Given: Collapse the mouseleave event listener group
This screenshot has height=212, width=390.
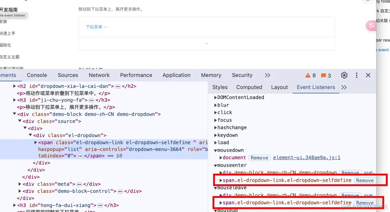Looking at the screenshot, I should (215, 188).
